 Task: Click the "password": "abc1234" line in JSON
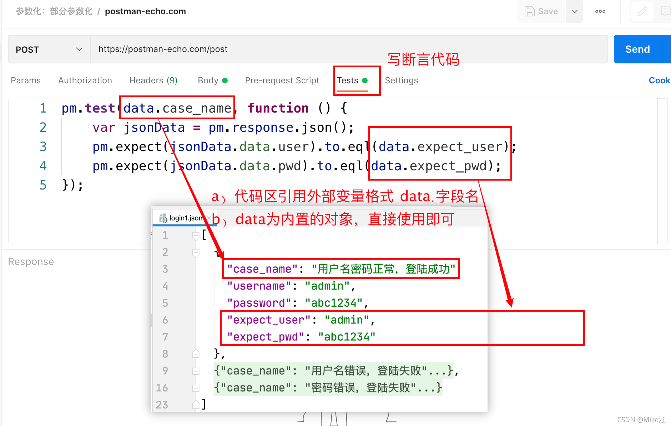298,303
